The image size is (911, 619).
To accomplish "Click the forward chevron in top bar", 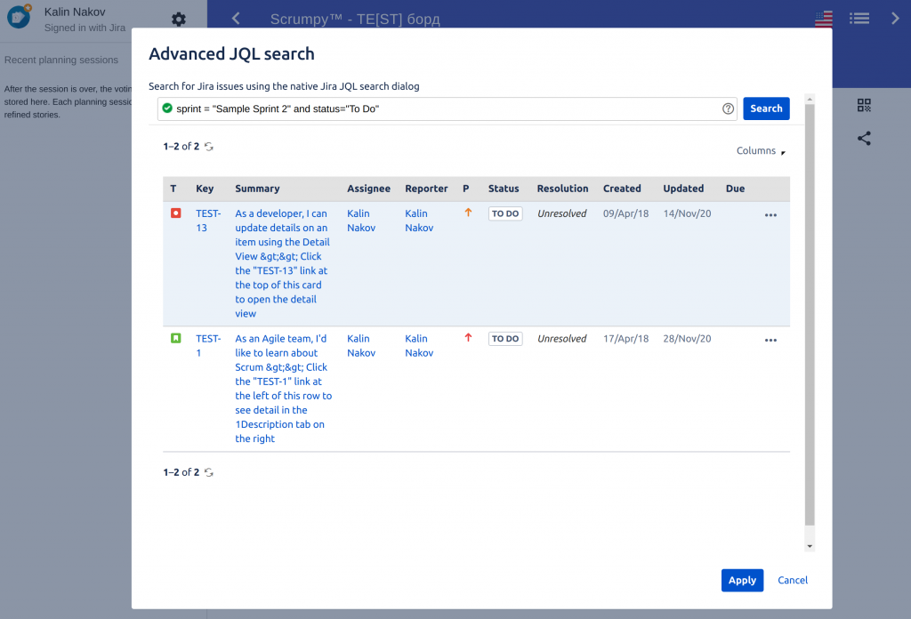I will tap(895, 19).
